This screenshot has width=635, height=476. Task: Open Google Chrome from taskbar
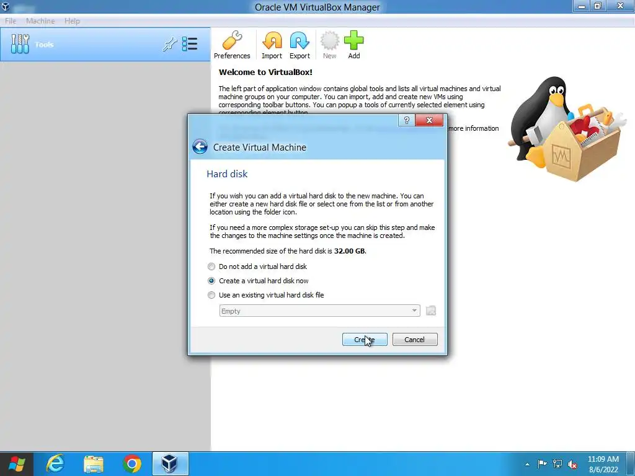pos(132,464)
